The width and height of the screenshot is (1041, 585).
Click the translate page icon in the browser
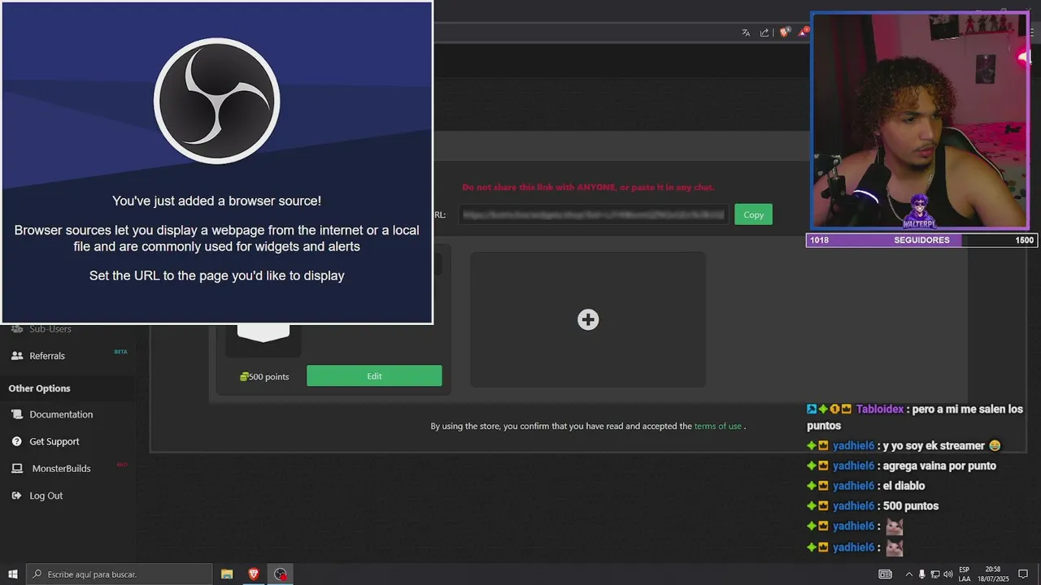[x=746, y=32]
